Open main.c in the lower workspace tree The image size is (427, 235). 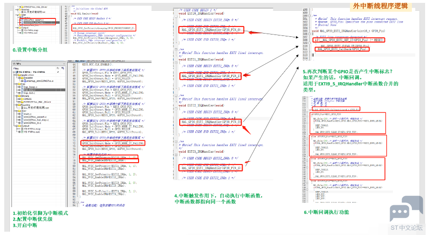click(x=28, y=114)
